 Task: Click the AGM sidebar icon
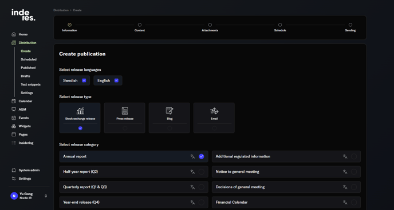click(14, 110)
